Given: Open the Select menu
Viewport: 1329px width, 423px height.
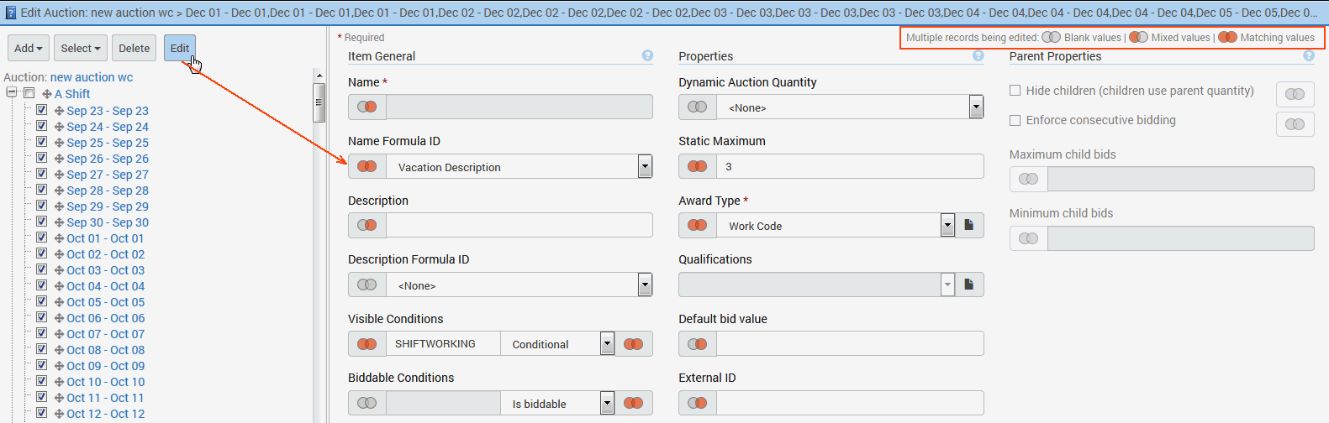Looking at the screenshot, I should point(81,48).
